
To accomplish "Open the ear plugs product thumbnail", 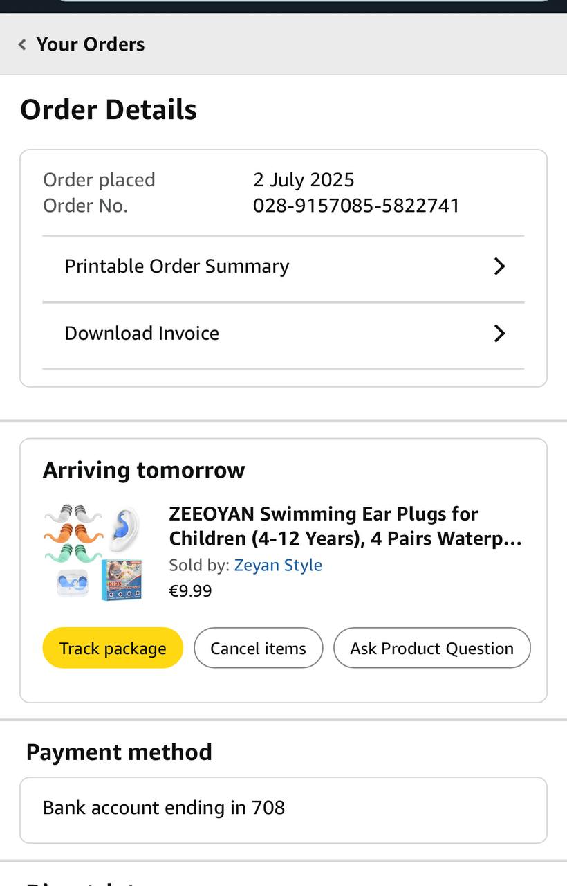I will tap(93, 552).
